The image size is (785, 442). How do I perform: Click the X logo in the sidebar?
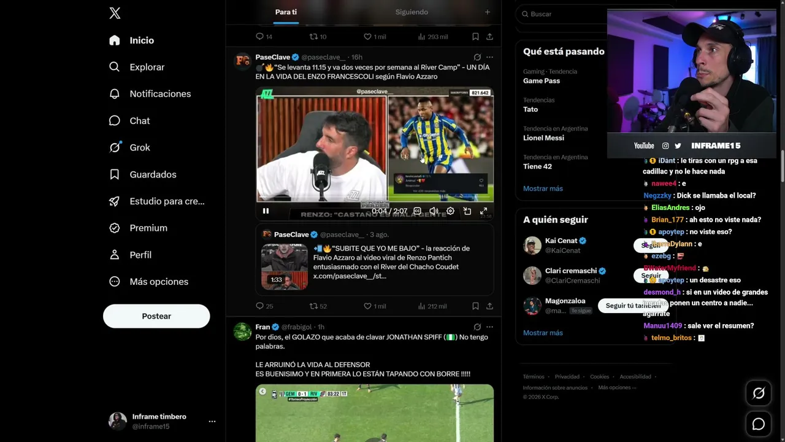click(x=115, y=14)
